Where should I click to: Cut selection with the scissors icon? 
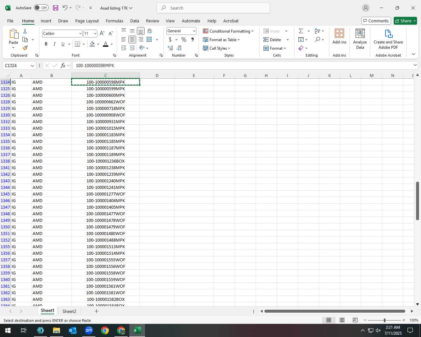(x=25, y=31)
